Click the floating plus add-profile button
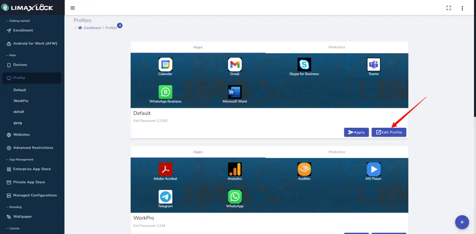The height and width of the screenshot is (234, 476). [x=462, y=222]
